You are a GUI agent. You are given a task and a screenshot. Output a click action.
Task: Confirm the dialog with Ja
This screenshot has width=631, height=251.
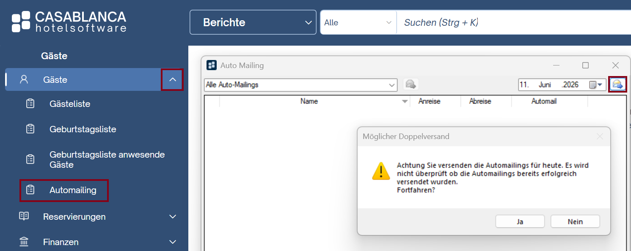pos(520,221)
